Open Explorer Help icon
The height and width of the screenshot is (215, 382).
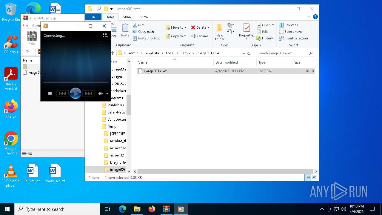(x=315, y=17)
